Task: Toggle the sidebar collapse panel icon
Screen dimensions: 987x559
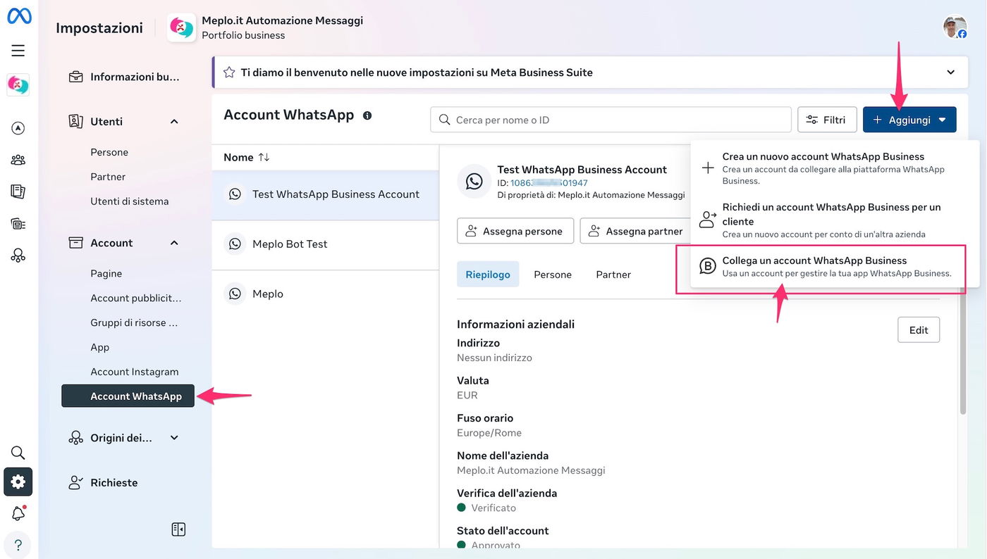Action: tap(178, 529)
